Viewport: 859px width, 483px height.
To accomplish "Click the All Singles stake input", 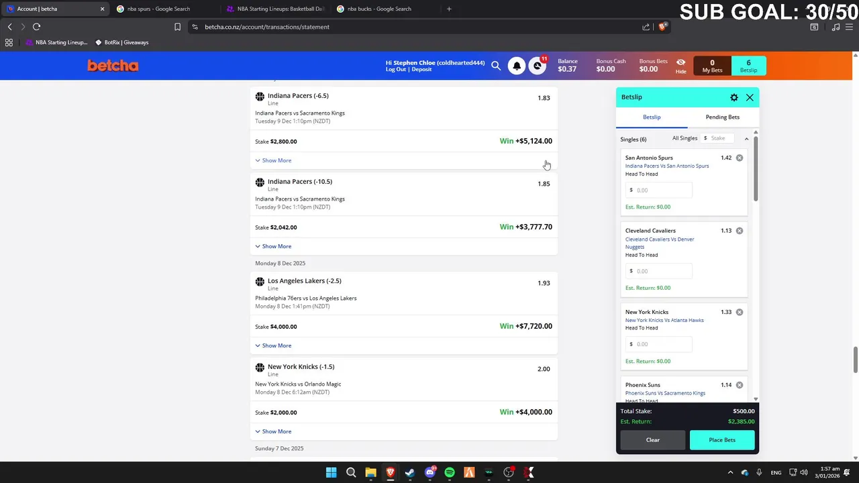I will [718, 138].
